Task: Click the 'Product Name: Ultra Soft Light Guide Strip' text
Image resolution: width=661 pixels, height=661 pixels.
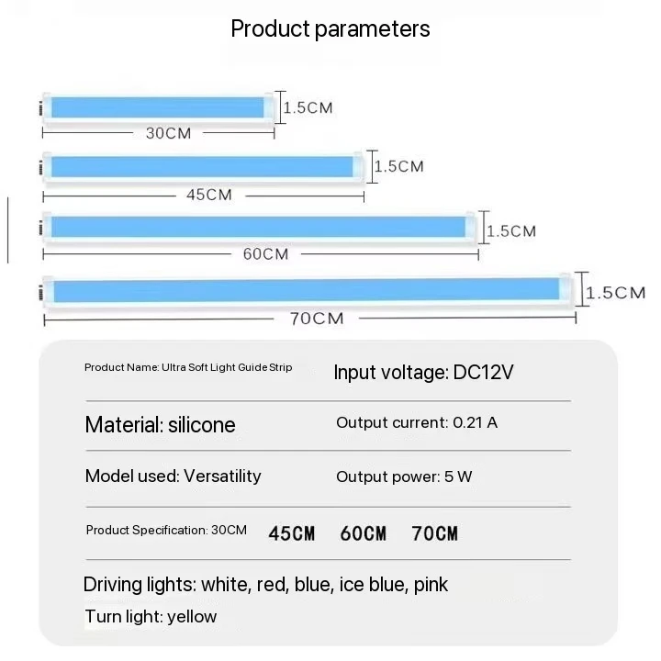Action: point(188,368)
